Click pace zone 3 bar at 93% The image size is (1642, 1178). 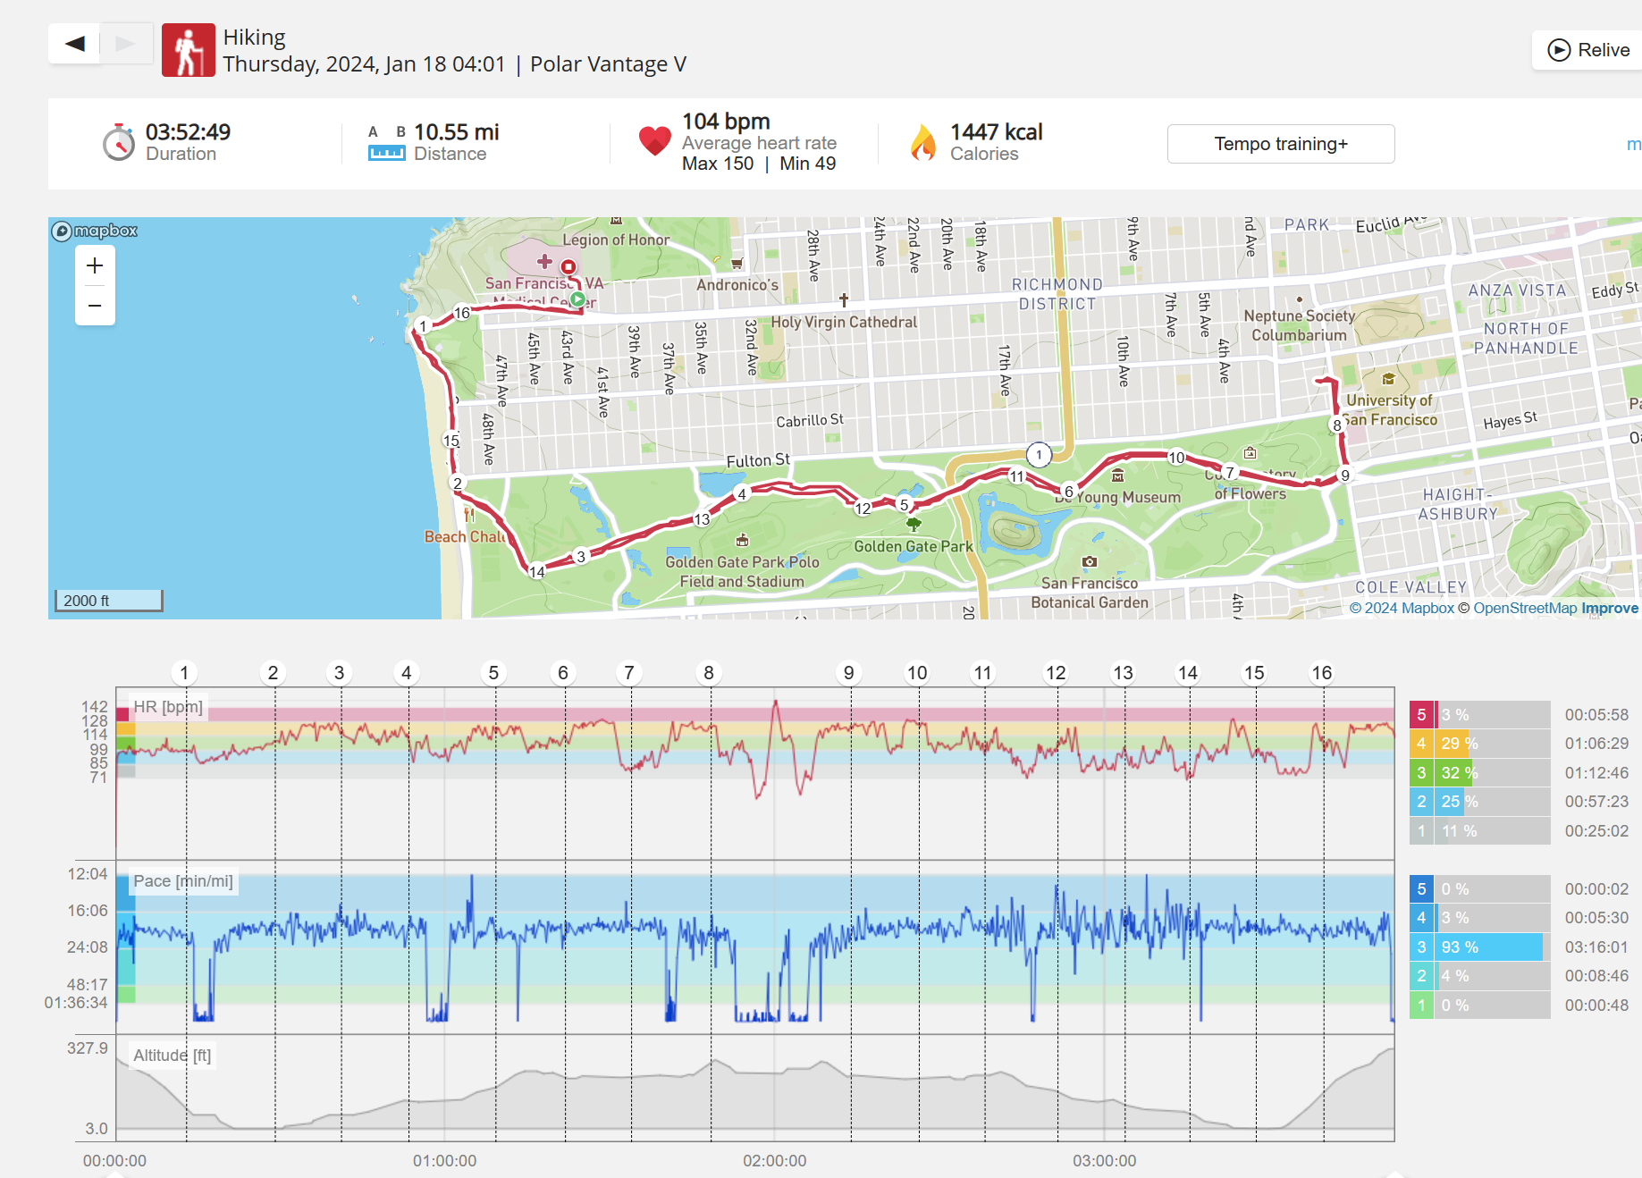1490,947
